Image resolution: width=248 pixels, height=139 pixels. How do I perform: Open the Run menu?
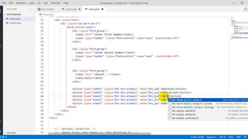point(46,3)
